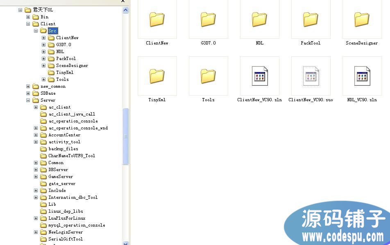390x245 pixels.
Task: Close the folder tree pane
Action: 123,1
